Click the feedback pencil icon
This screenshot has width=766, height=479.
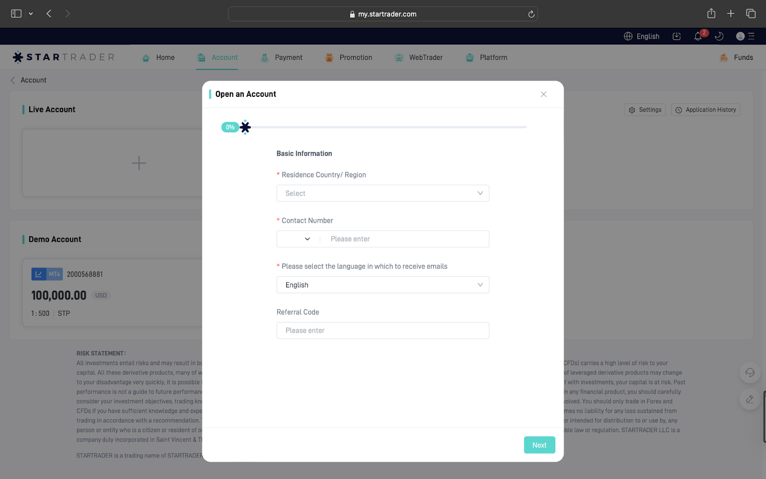coord(750,399)
